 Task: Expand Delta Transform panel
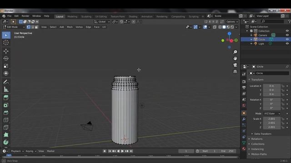[262, 134]
